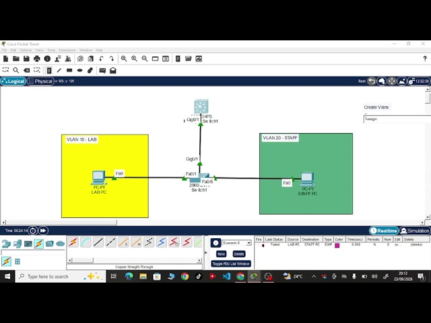This screenshot has width=431, height=323.
Task: Select the Network Devices category icon
Action: (x=6, y=244)
